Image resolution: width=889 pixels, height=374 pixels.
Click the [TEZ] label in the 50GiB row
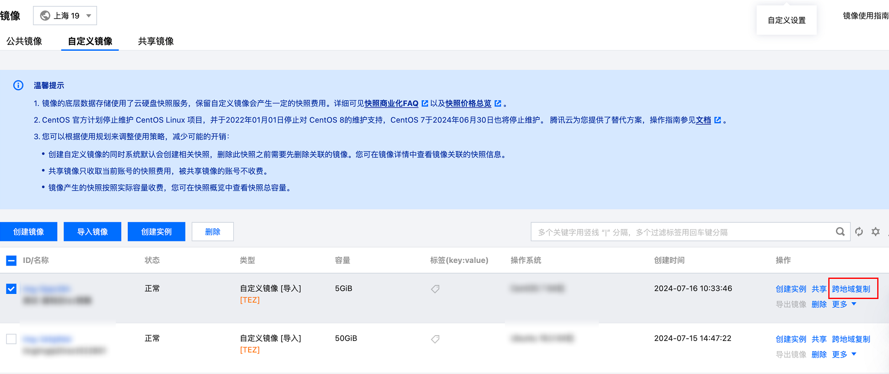(250, 350)
